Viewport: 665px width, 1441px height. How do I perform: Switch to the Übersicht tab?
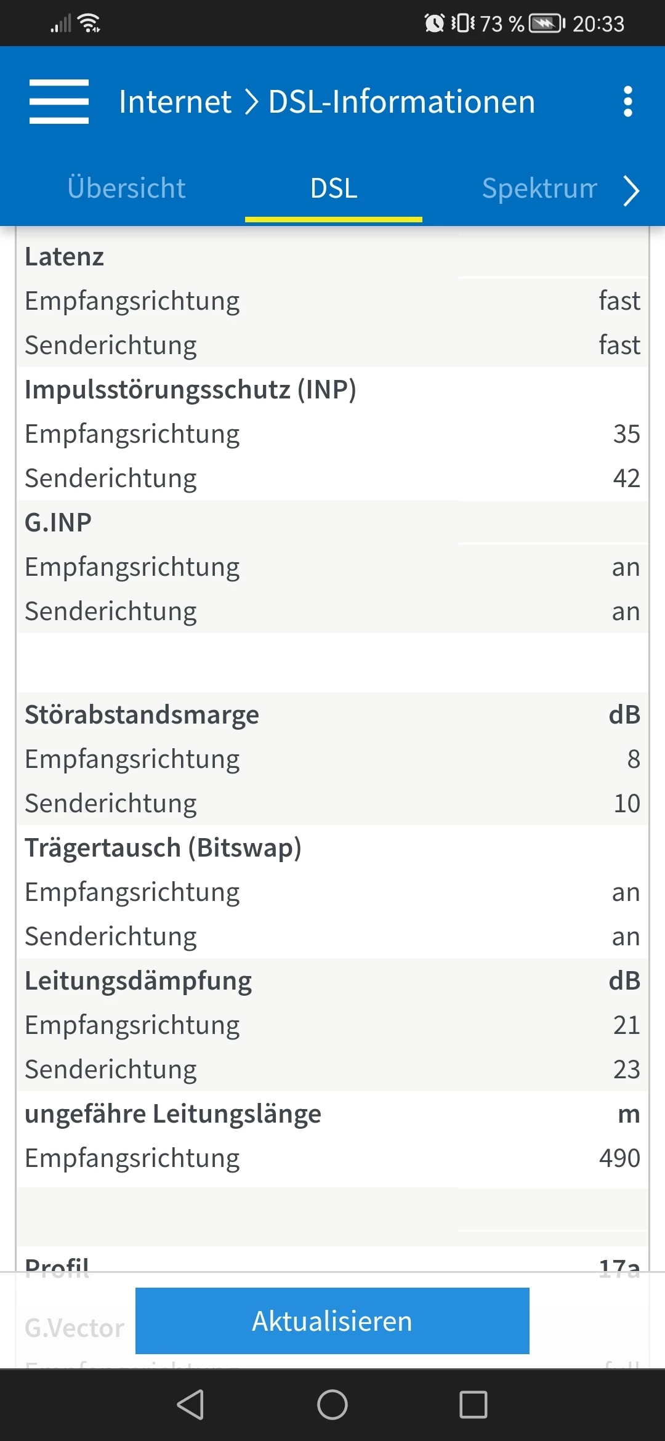coord(126,188)
